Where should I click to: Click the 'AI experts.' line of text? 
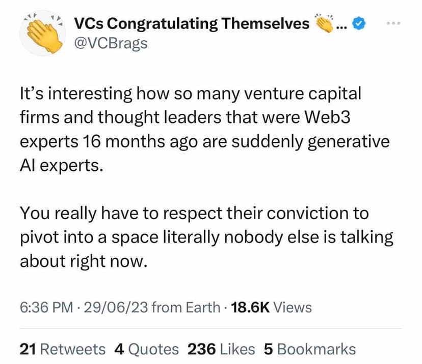61,166
